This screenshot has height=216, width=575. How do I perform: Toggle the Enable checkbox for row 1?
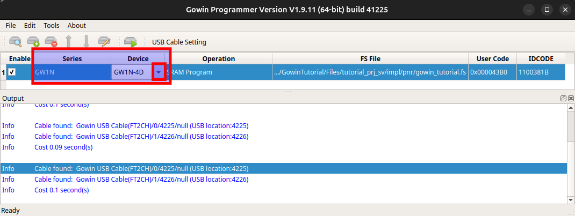click(x=12, y=72)
